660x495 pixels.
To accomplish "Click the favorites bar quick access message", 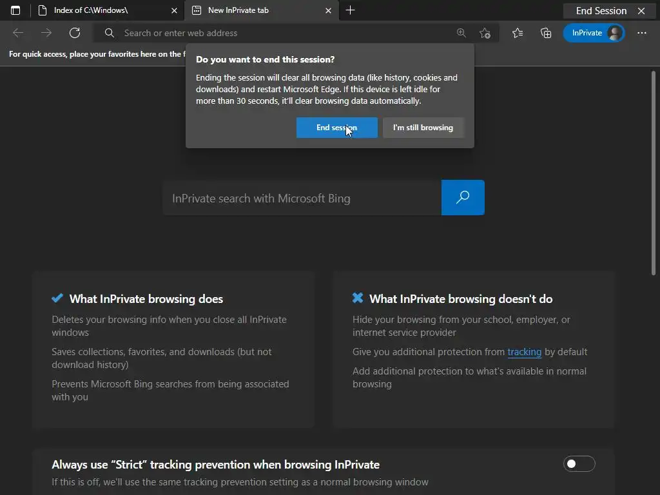I will (x=97, y=54).
